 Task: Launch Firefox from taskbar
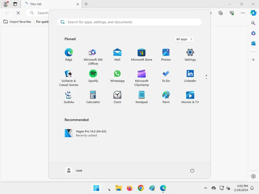[x=130, y=188]
